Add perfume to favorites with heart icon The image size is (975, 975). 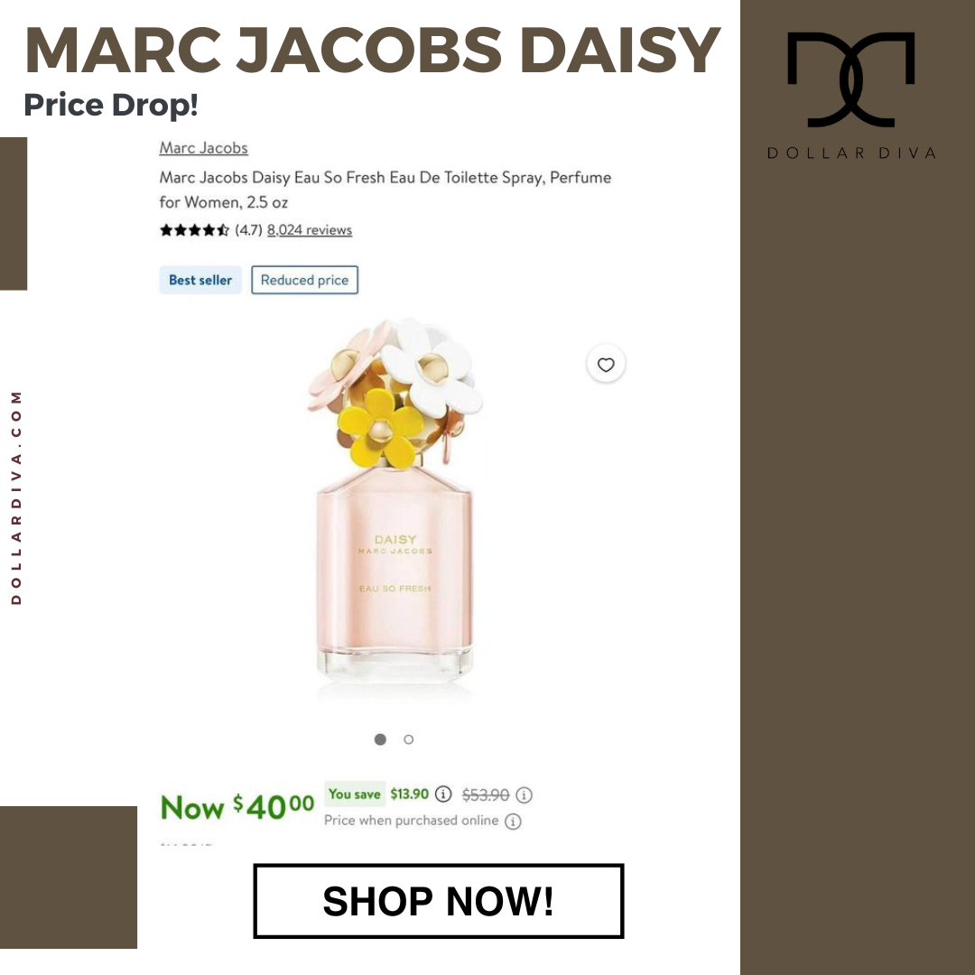tap(606, 365)
